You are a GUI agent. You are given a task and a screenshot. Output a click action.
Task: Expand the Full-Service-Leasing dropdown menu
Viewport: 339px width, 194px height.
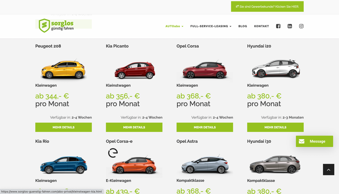click(211, 26)
